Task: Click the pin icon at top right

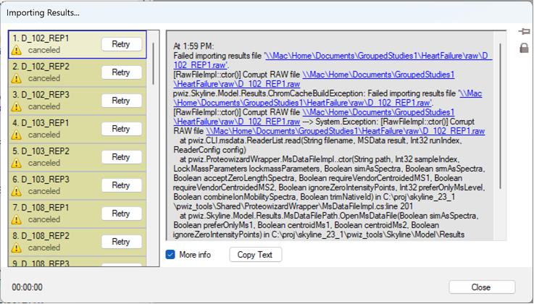Action: pos(524,33)
